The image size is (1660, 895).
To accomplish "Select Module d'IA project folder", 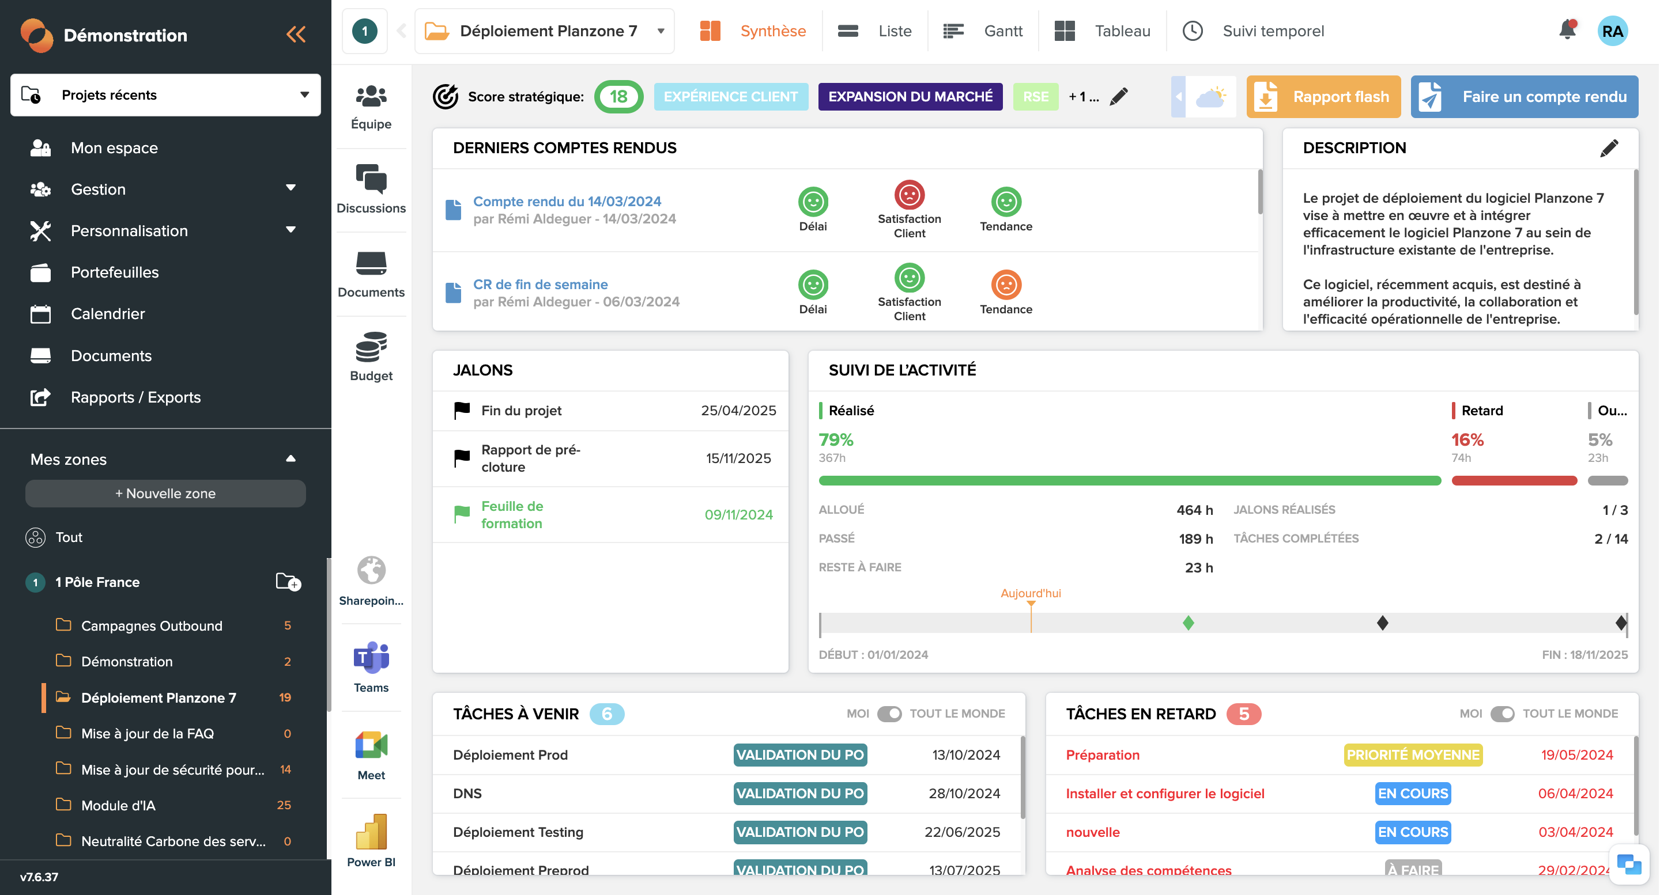I will [x=119, y=806].
